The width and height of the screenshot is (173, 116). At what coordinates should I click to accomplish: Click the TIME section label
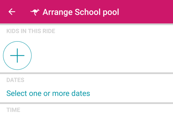click(x=13, y=110)
